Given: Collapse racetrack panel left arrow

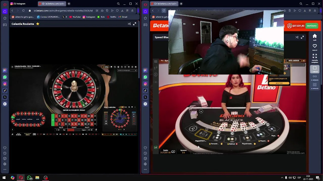Looking at the screenshot, I should pyautogui.click(x=12, y=130).
